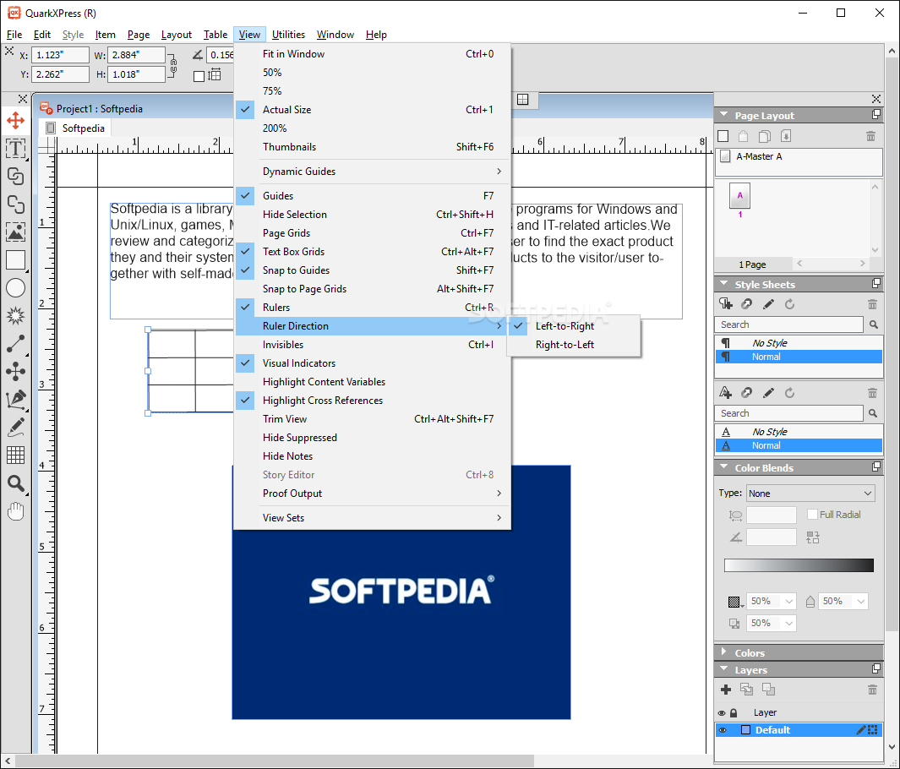Click the new paragraph style sheet icon
This screenshot has width=900, height=769.
[x=726, y=304]
